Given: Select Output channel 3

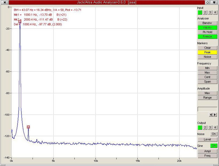Looking at the screenshot, I should coord(210,127).
